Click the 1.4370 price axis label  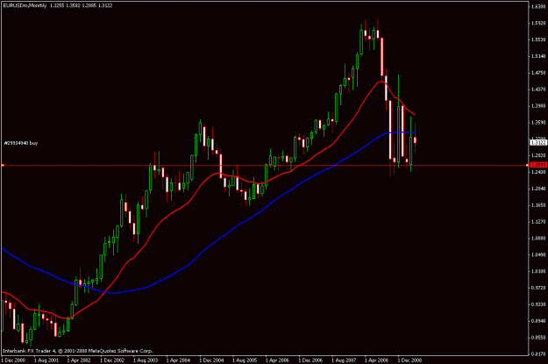[539, 89]
